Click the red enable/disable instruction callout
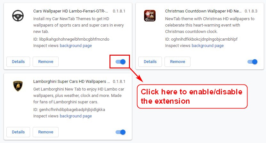Image resolution: width=266 pixels, height=143 pixels. [x=192, y=96]
